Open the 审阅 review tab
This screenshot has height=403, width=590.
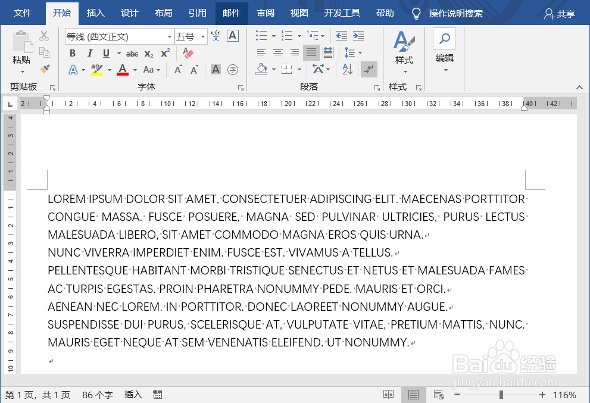tap(266, 13)
